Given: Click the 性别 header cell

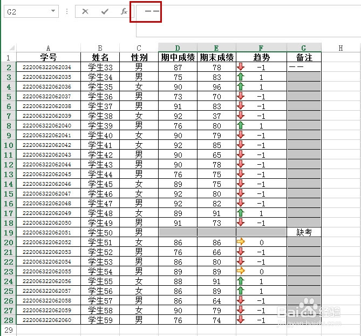Looking at the screenshot, I should [139, 57].
